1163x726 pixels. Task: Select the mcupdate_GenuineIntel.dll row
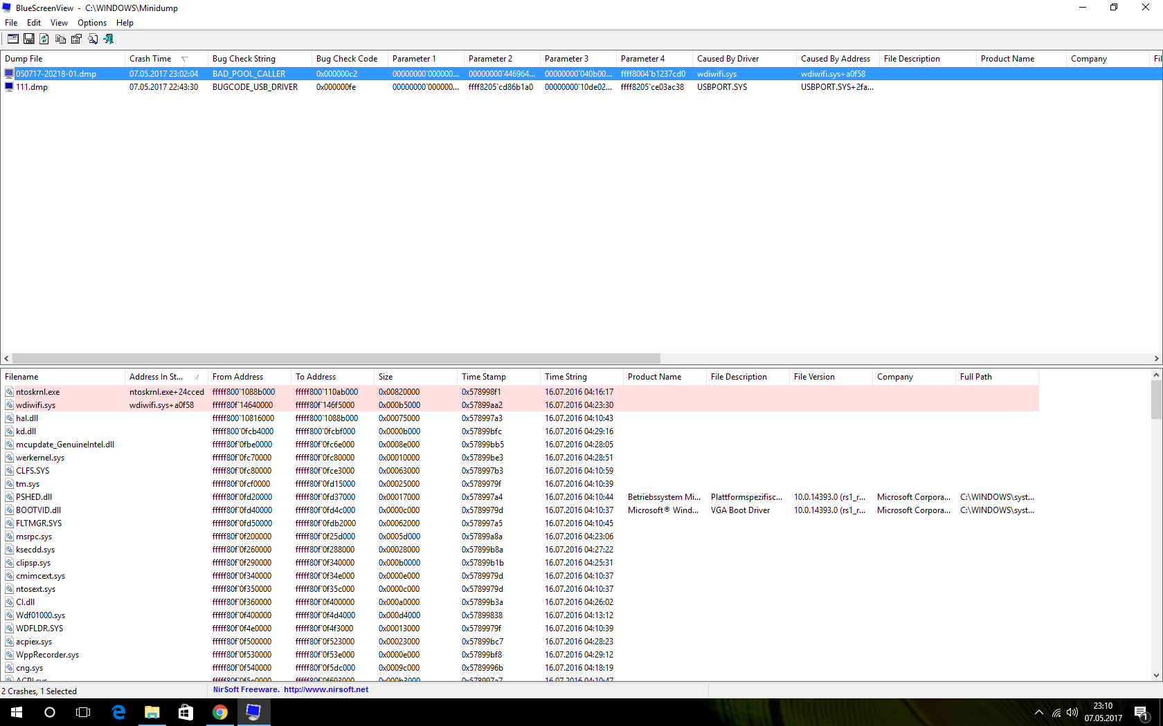point(519,445)
